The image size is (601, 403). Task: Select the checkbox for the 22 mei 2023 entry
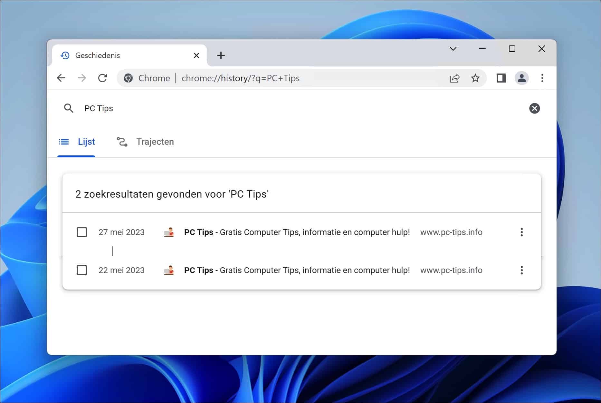[x=82, y=270]
